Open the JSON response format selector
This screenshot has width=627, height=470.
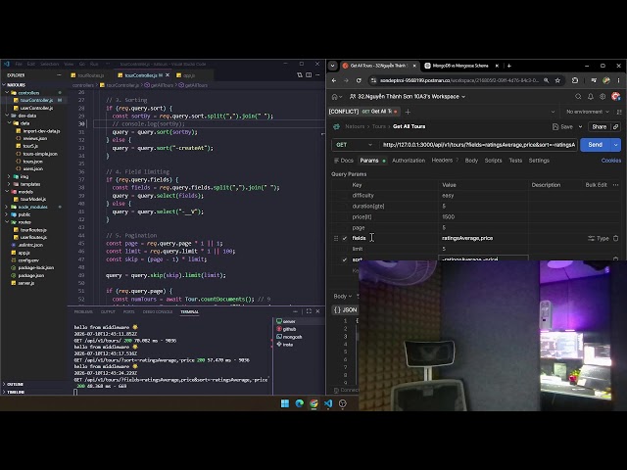pyautogui.click(x=346, y=309)
